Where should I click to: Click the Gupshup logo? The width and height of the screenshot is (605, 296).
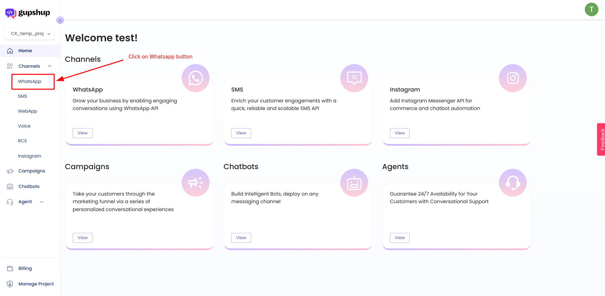pos(27,13)
